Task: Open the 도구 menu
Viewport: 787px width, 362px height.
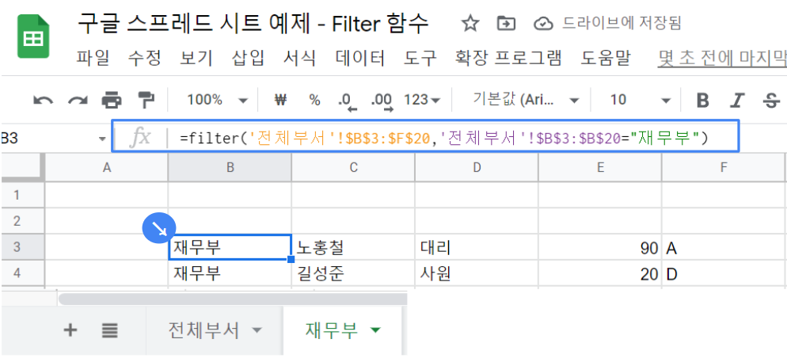Action: (x=420, y=59)
